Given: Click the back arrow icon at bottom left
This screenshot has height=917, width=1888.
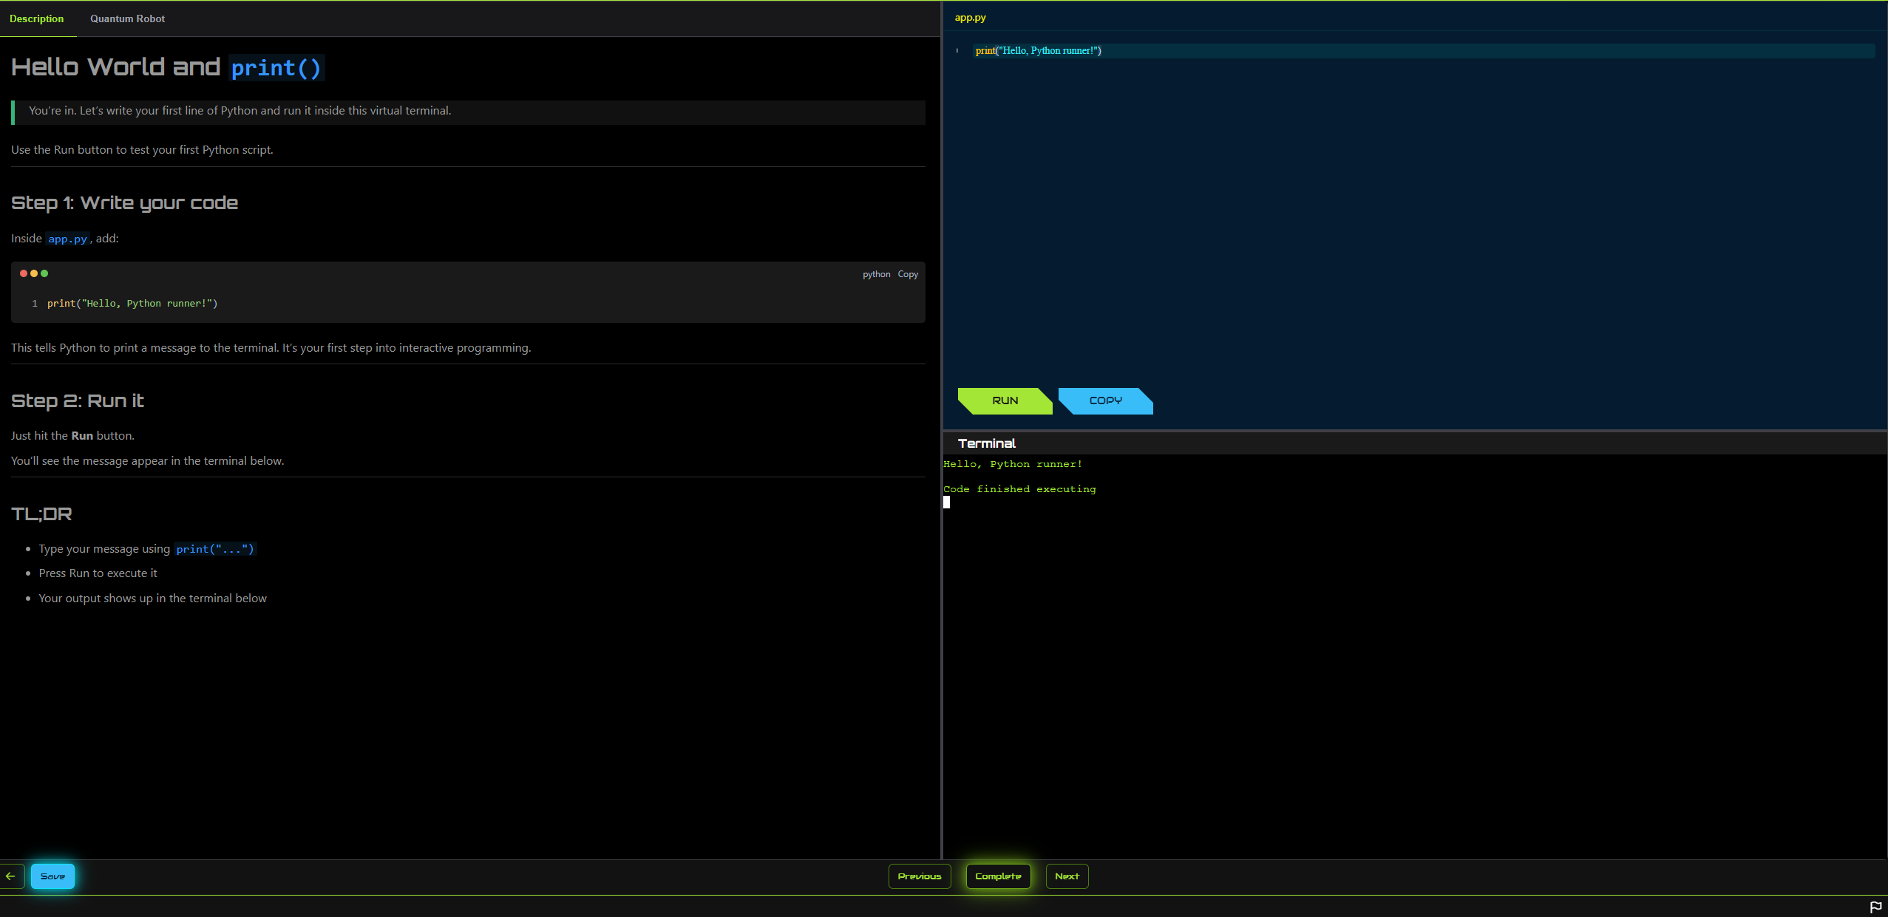Looking at the screenshot, I should tap(11, 876).
